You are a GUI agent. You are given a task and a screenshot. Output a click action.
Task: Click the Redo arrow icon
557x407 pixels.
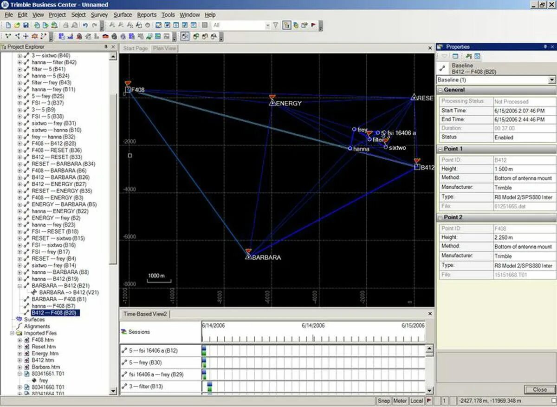(x=94, y=25)
